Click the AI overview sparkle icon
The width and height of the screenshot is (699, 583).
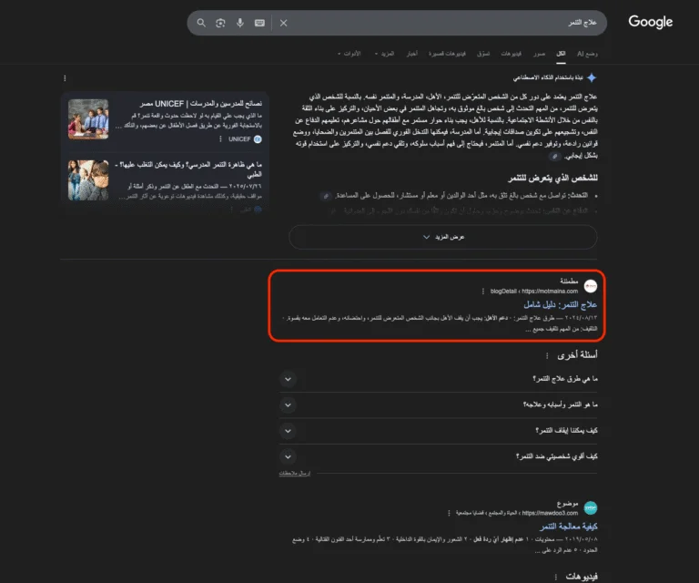tap(592, 77)
